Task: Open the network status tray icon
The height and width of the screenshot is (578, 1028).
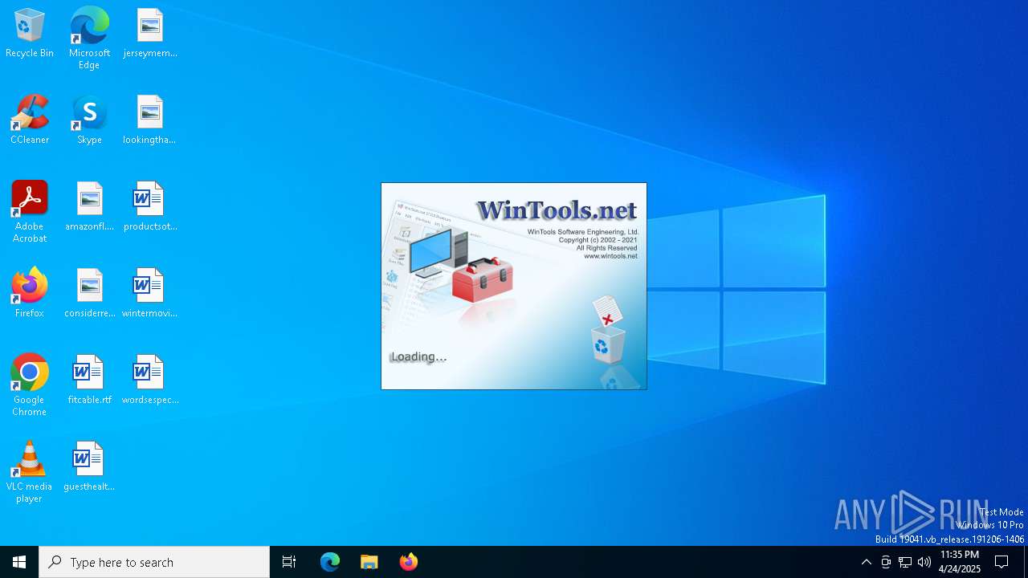Action: pyautogui.click(x=905, y=562)
